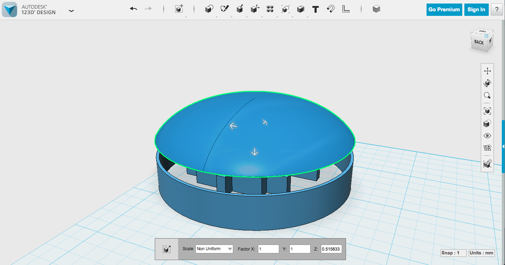Open the Primitives tool
505x265 pixels.
[x=209, y=9]
